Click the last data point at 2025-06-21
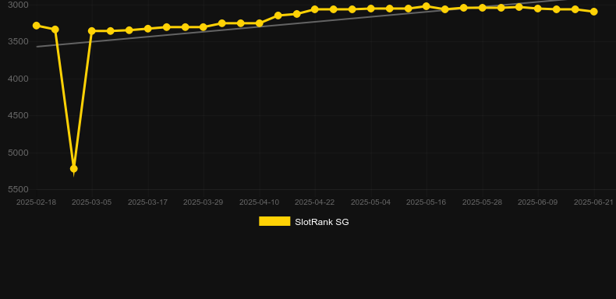Image resolution: width=616 pixels, height=299 pixels. click(594, 12)
